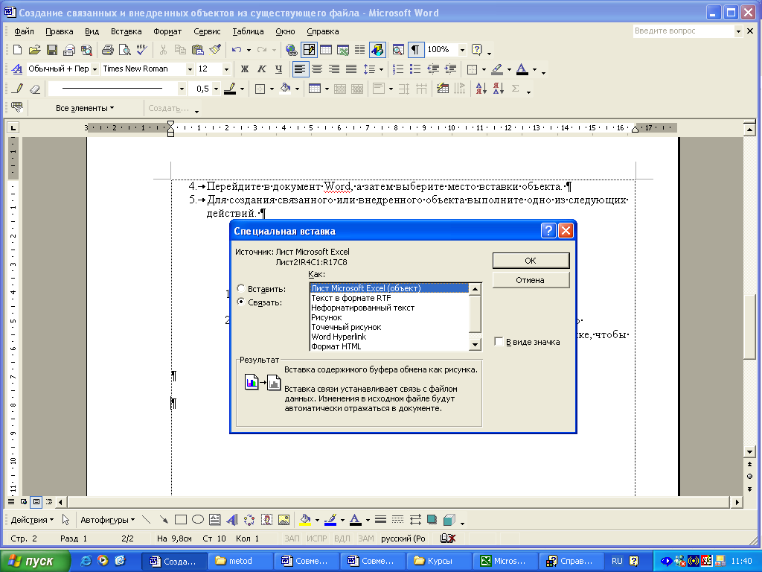Viewport: 762px width, 572px height.
Task: Click the dialog help question mark button
Action: click(x=548, y=231)
